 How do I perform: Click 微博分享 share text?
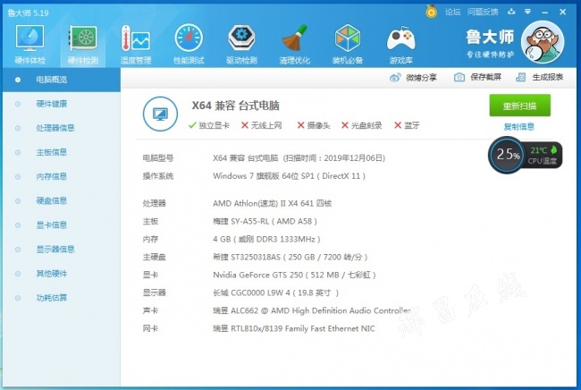click(421, 78)
